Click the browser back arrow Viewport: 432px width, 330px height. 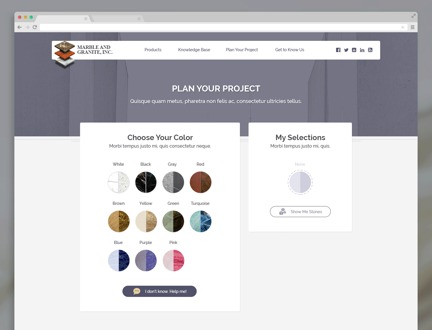[20, 27]
